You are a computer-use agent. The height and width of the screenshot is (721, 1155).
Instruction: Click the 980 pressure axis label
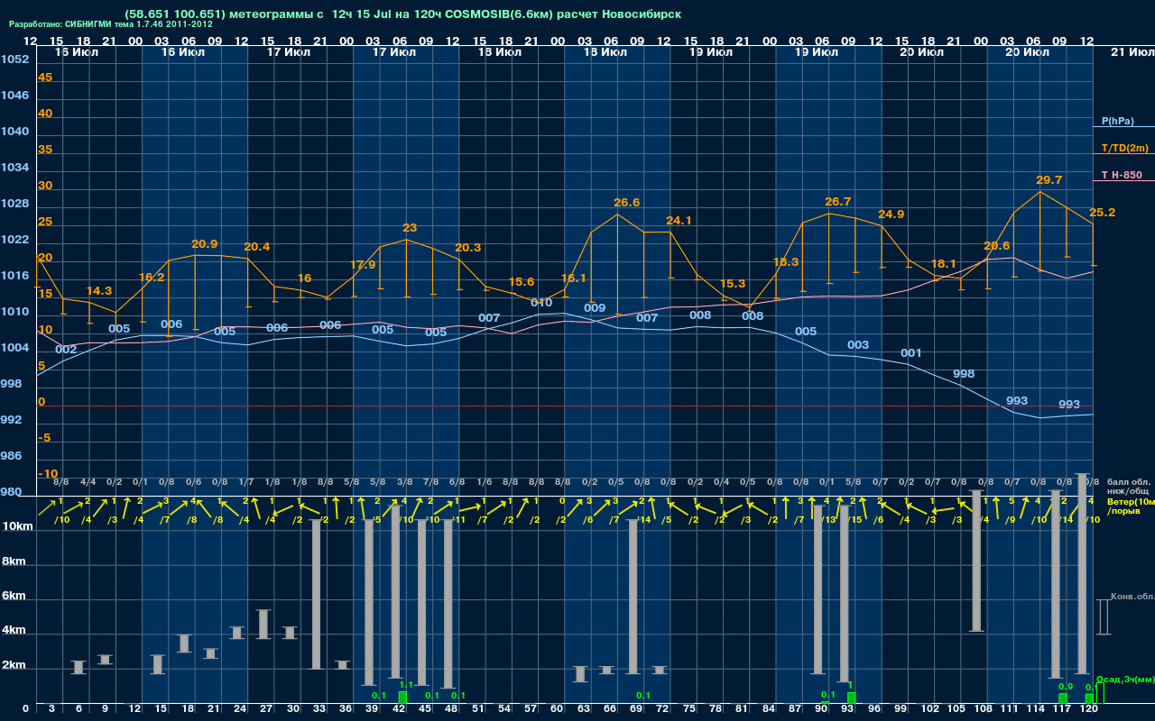[11, 492]
